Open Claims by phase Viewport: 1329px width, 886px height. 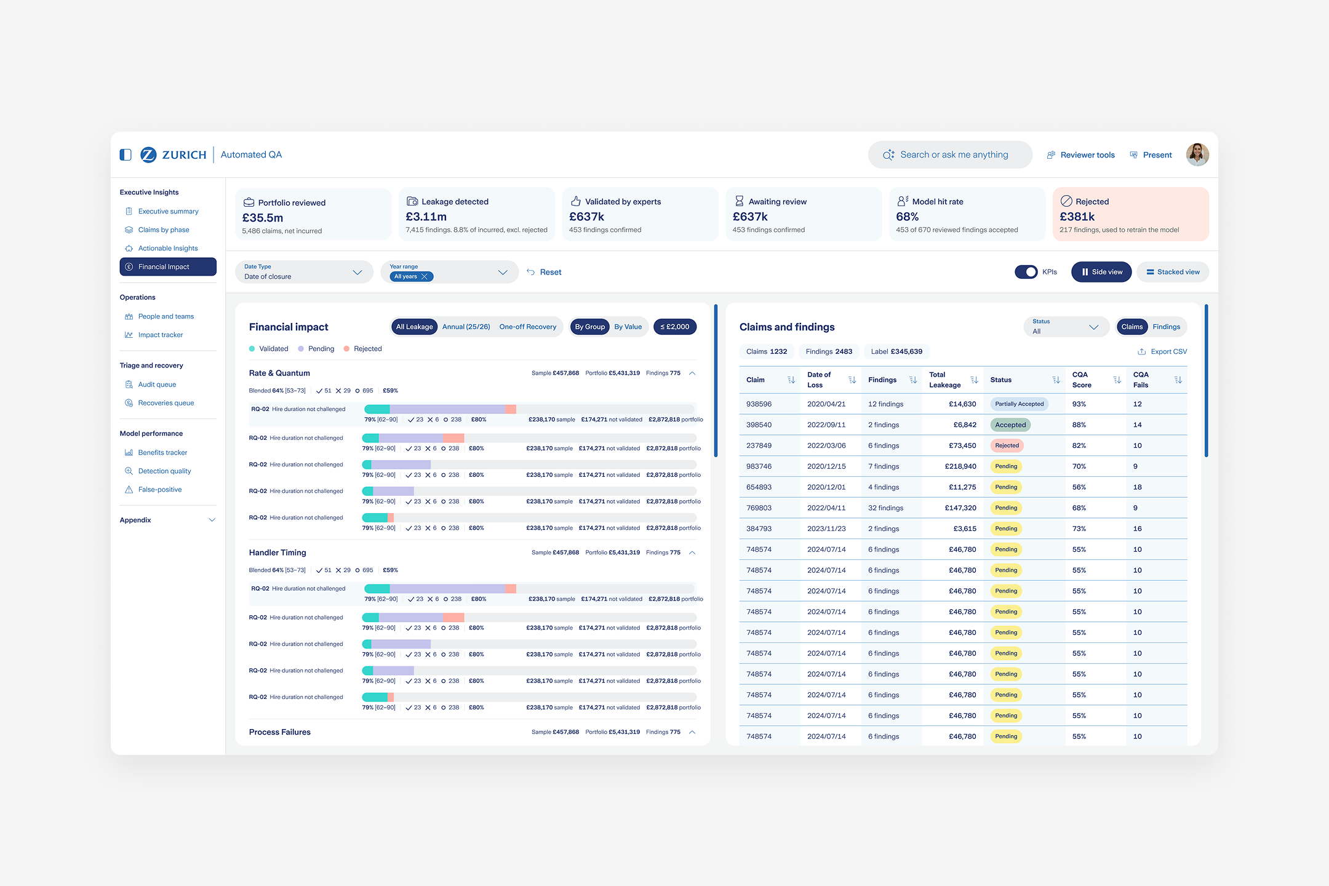(164, 229)
